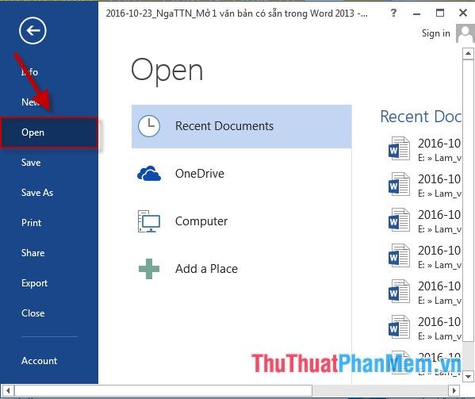Click the user avatar icon next to Sign in

[465, 33]
